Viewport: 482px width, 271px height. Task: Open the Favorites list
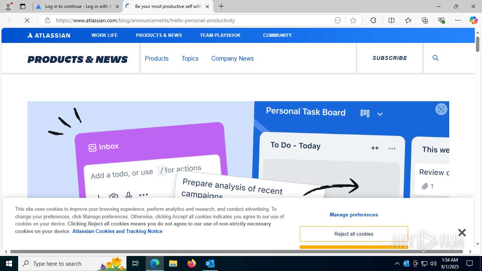(x=408, y=20)
